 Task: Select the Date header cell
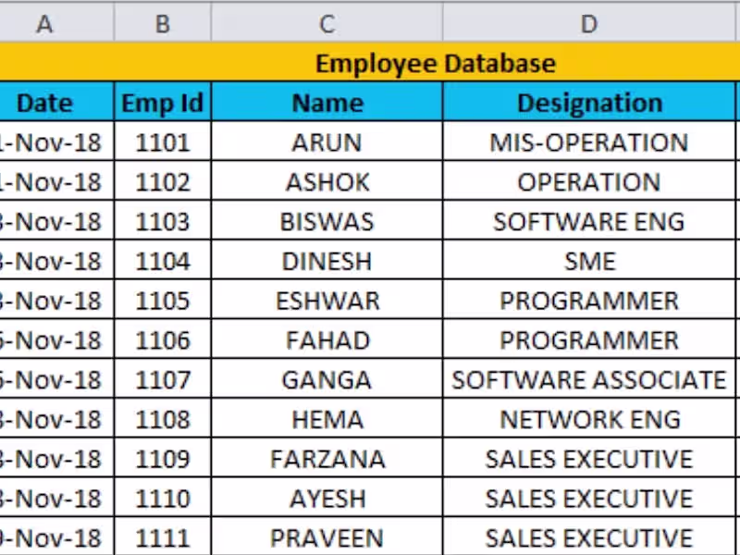click(43, 103)
